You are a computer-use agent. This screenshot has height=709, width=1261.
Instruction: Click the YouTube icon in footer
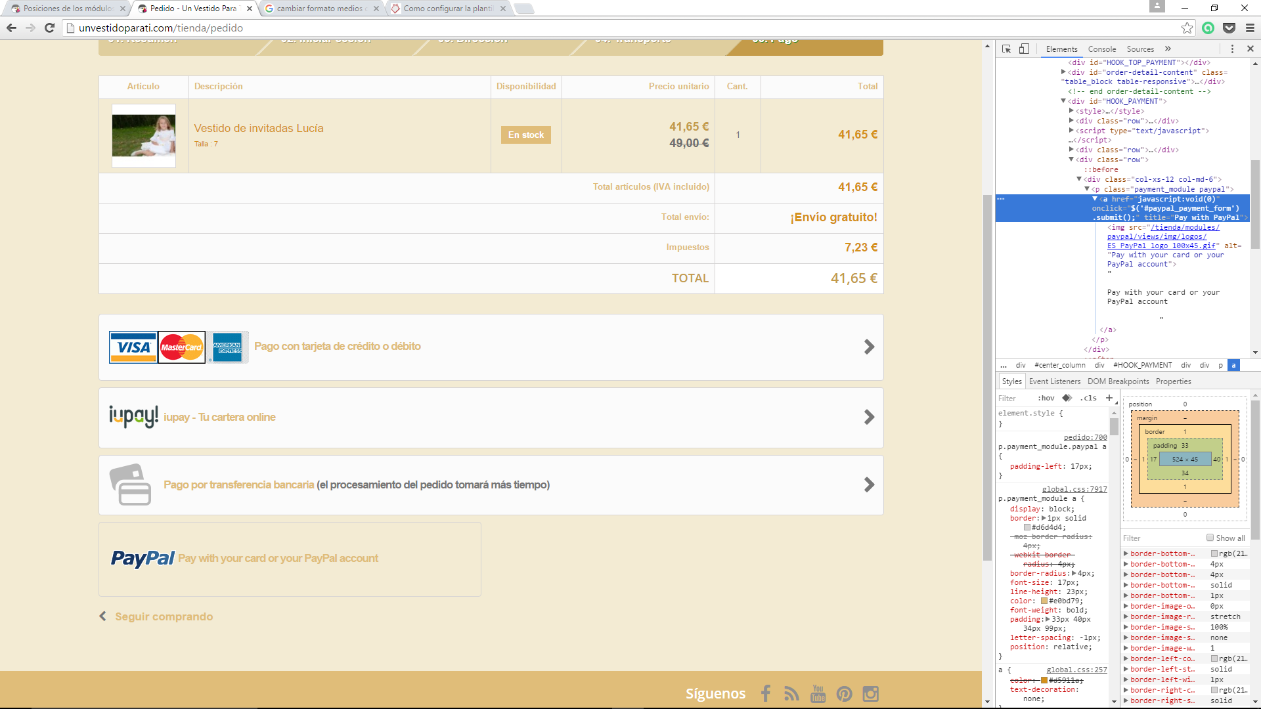click(x=818, y=694)
